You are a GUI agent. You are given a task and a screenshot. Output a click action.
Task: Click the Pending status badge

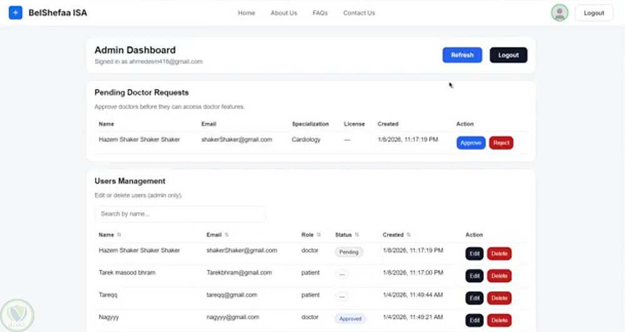click(349, 252)
